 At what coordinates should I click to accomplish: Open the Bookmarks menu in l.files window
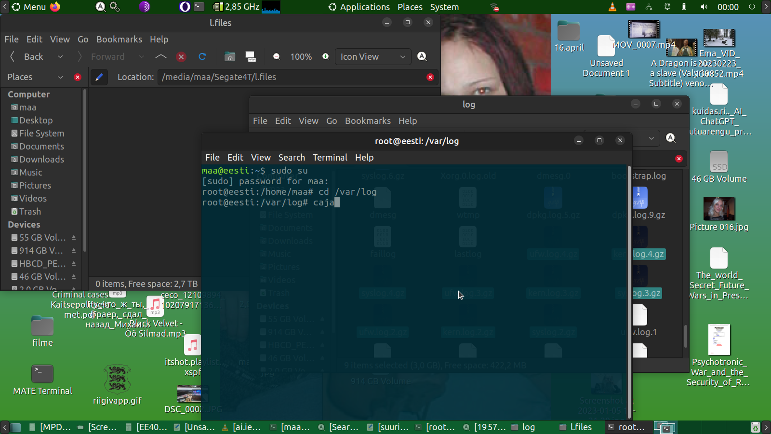[x=119, y=40]
